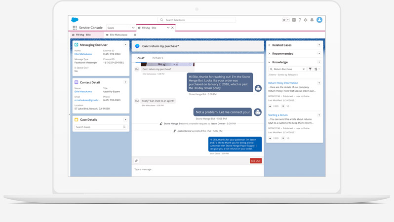This screenshot has width=394, height=222.
Task: Open the knowledge filter funnel icon
Action: [310, 69]
